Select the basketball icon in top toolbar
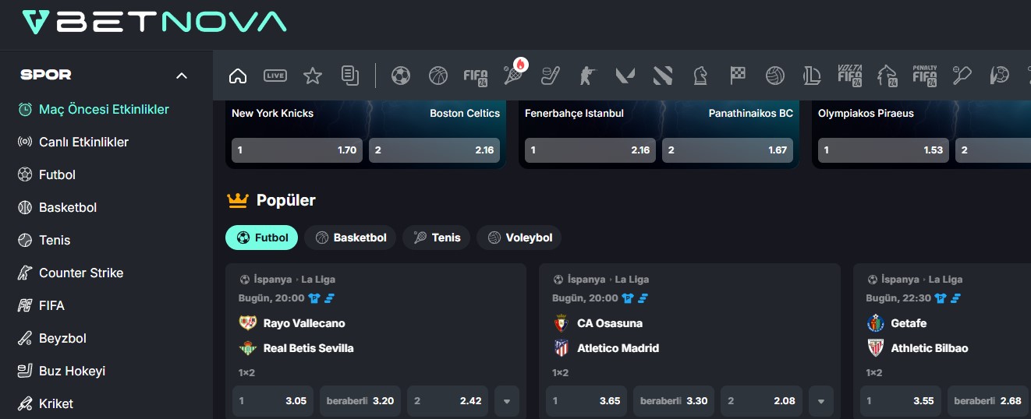This screenshot has width=1031, height=419. [x=438, y=76]
